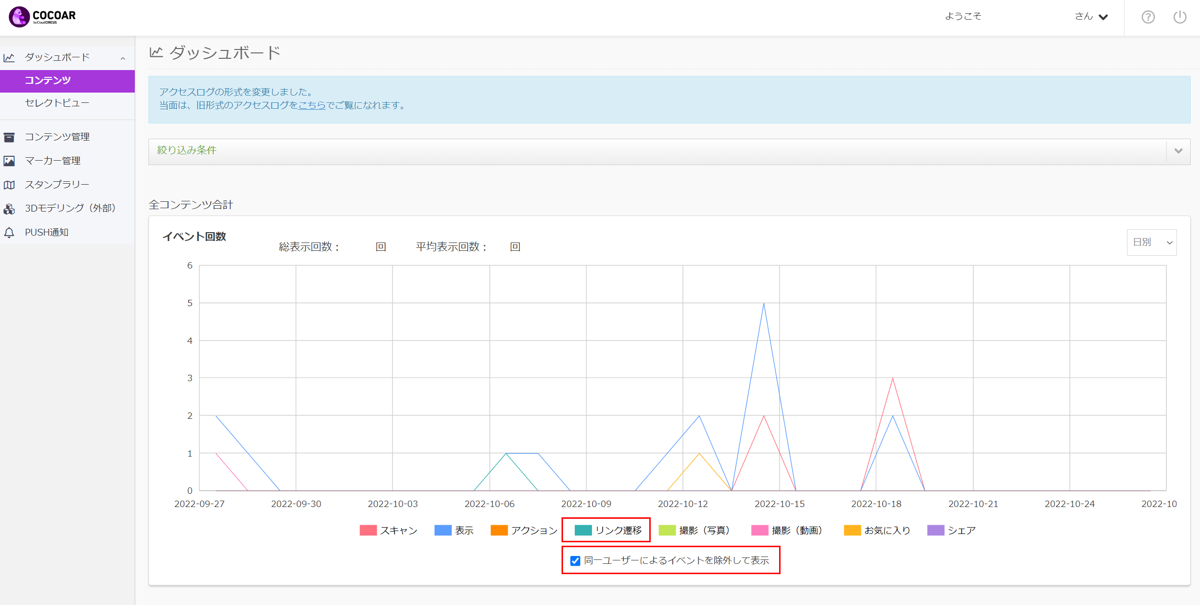
Task: Click the power logout icon
Action: (x=1180, y=17)
